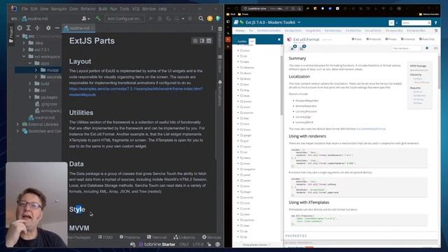Screen dimensions: 448x252
Task: Open the Navigate menu
Action: pos(59,9)
